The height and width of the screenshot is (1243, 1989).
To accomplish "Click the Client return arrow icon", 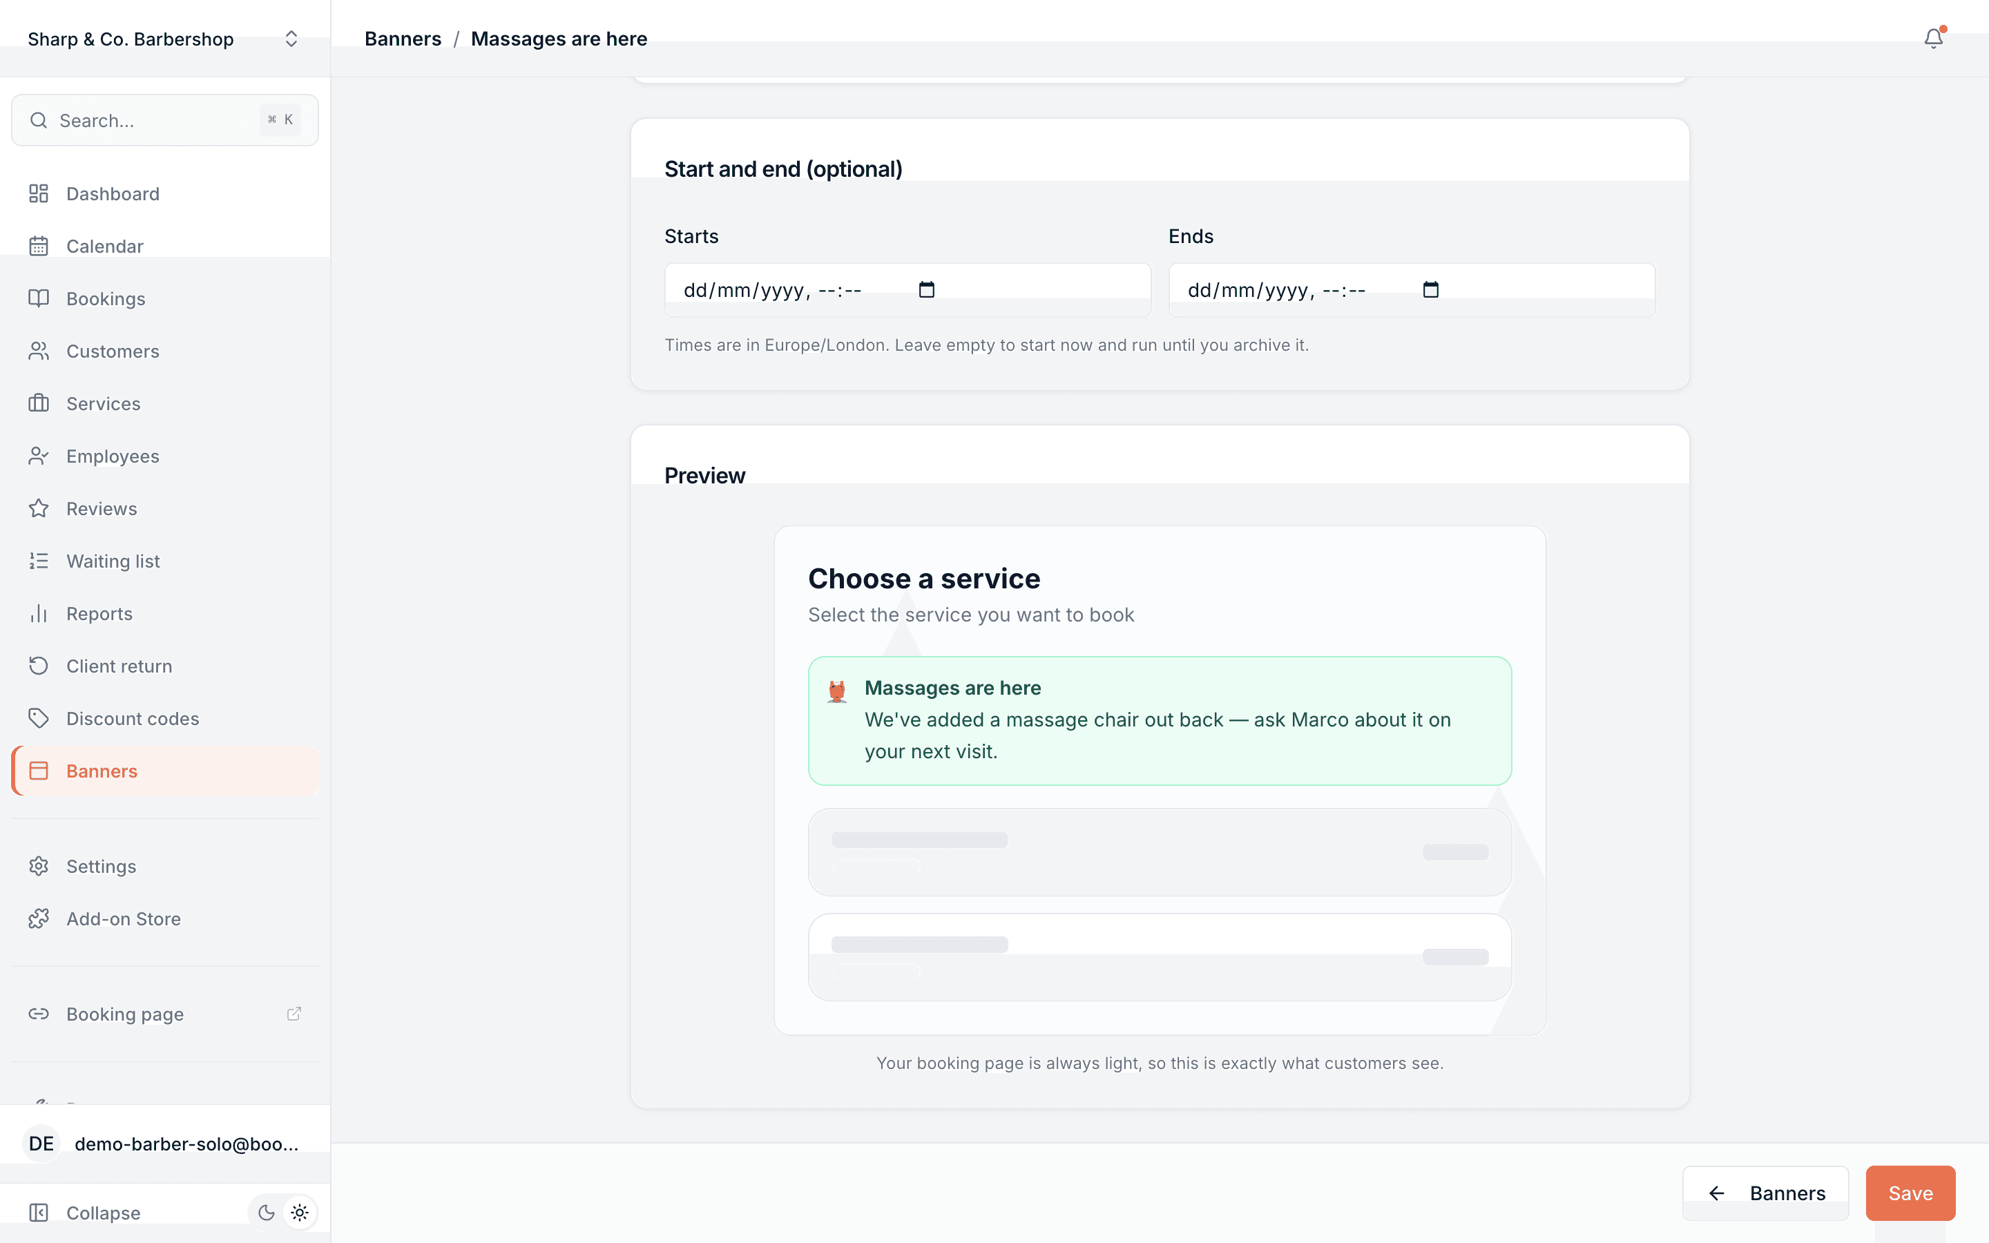I will point(39,666).
